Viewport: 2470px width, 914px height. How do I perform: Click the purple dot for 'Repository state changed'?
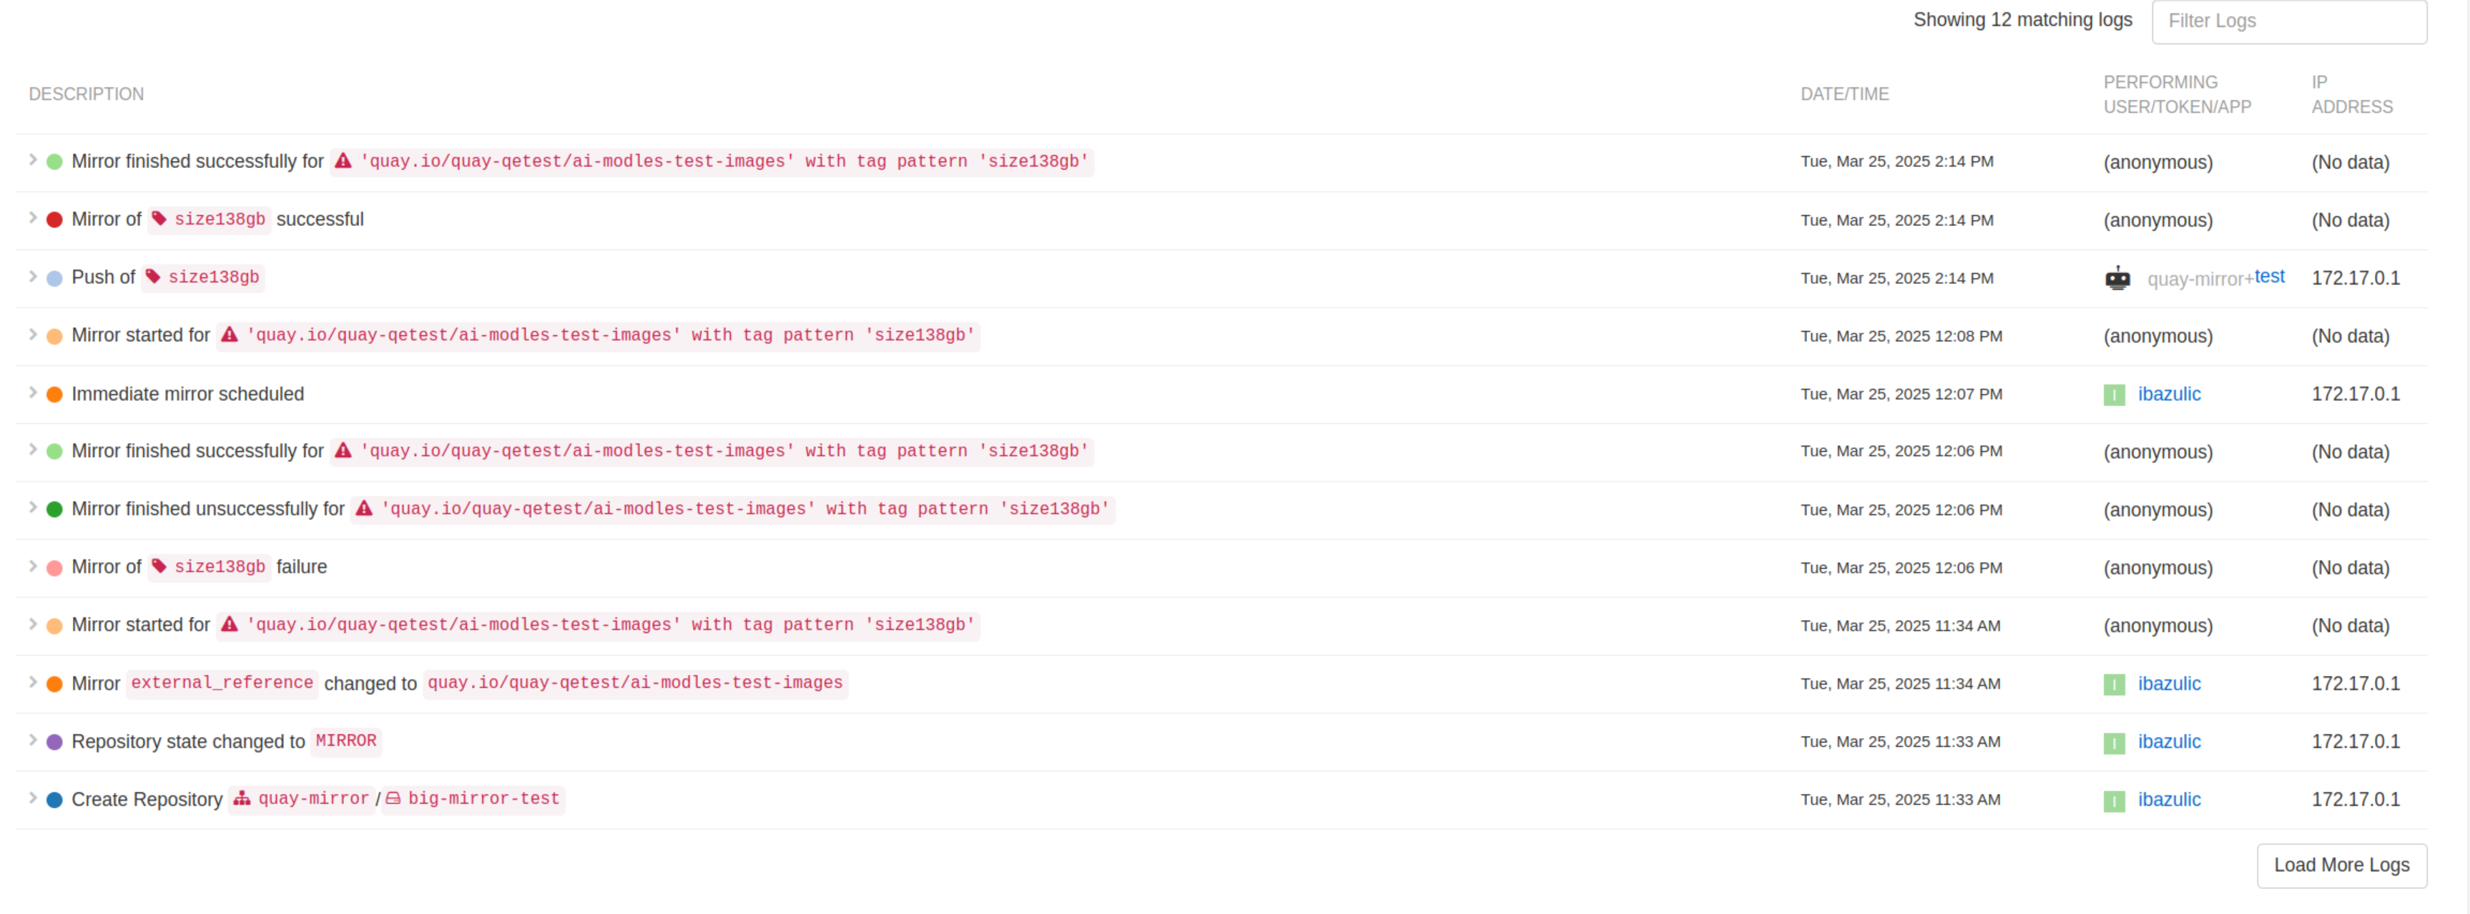point(54,742)
